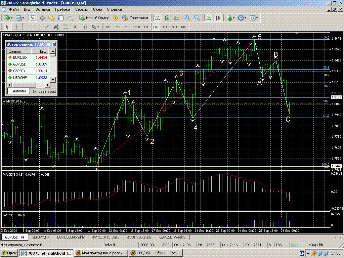This screenshot has width=344, height=258.
Task: Switch to Candlesticks chart mode
Action: (x=167, y=18)
